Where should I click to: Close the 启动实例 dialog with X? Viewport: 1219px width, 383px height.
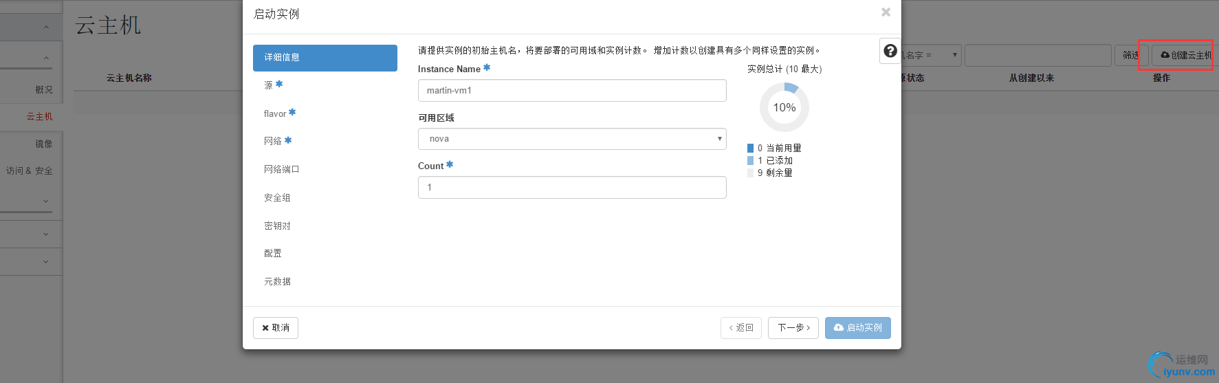click(x=886, y=12)
